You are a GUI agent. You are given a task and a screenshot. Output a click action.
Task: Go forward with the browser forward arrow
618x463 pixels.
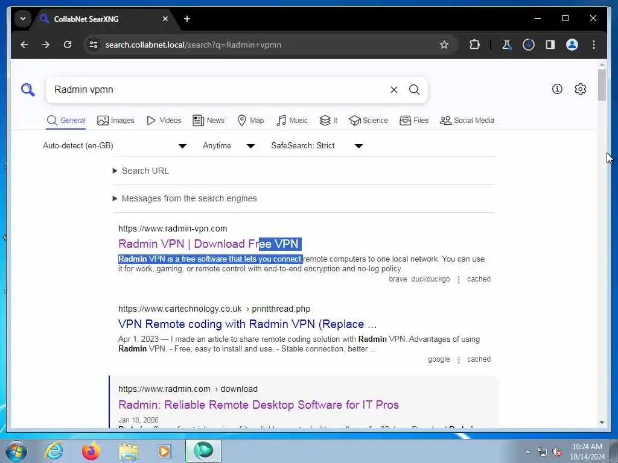(46, 45)
